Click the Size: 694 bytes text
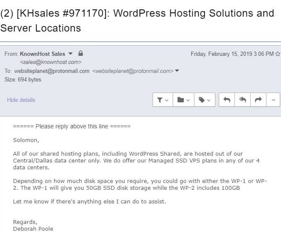281x232 pixels. point(23,79)
